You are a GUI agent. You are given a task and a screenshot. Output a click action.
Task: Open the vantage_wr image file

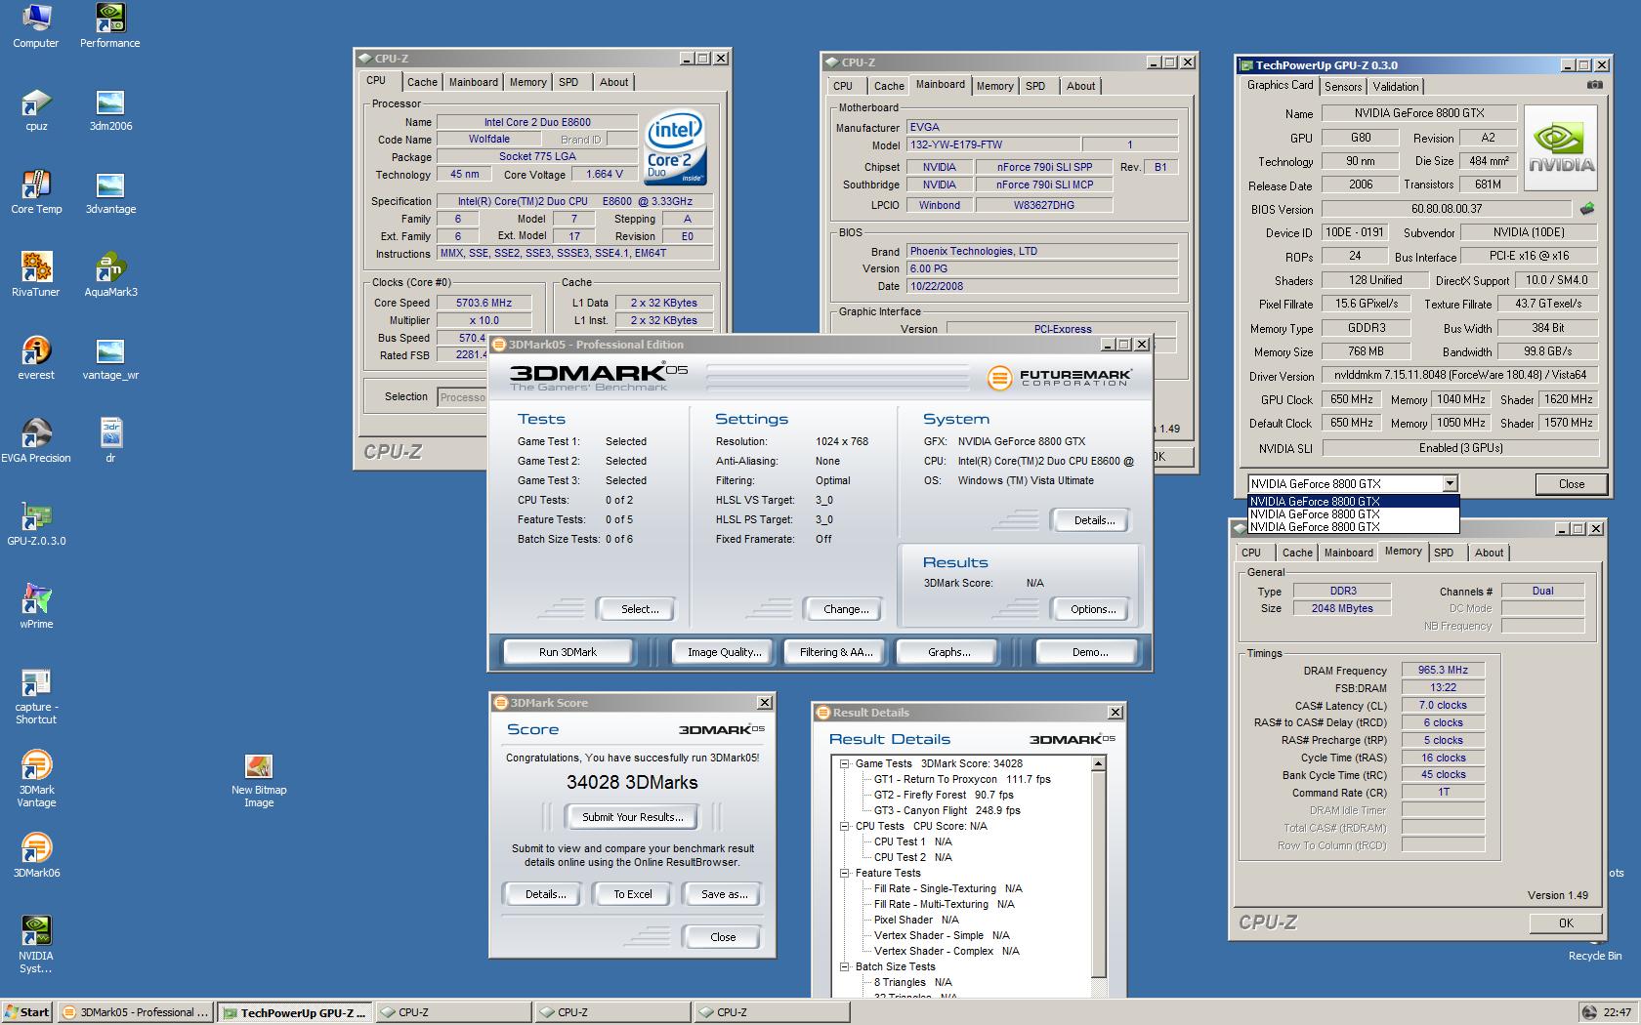tap(110, 358)
